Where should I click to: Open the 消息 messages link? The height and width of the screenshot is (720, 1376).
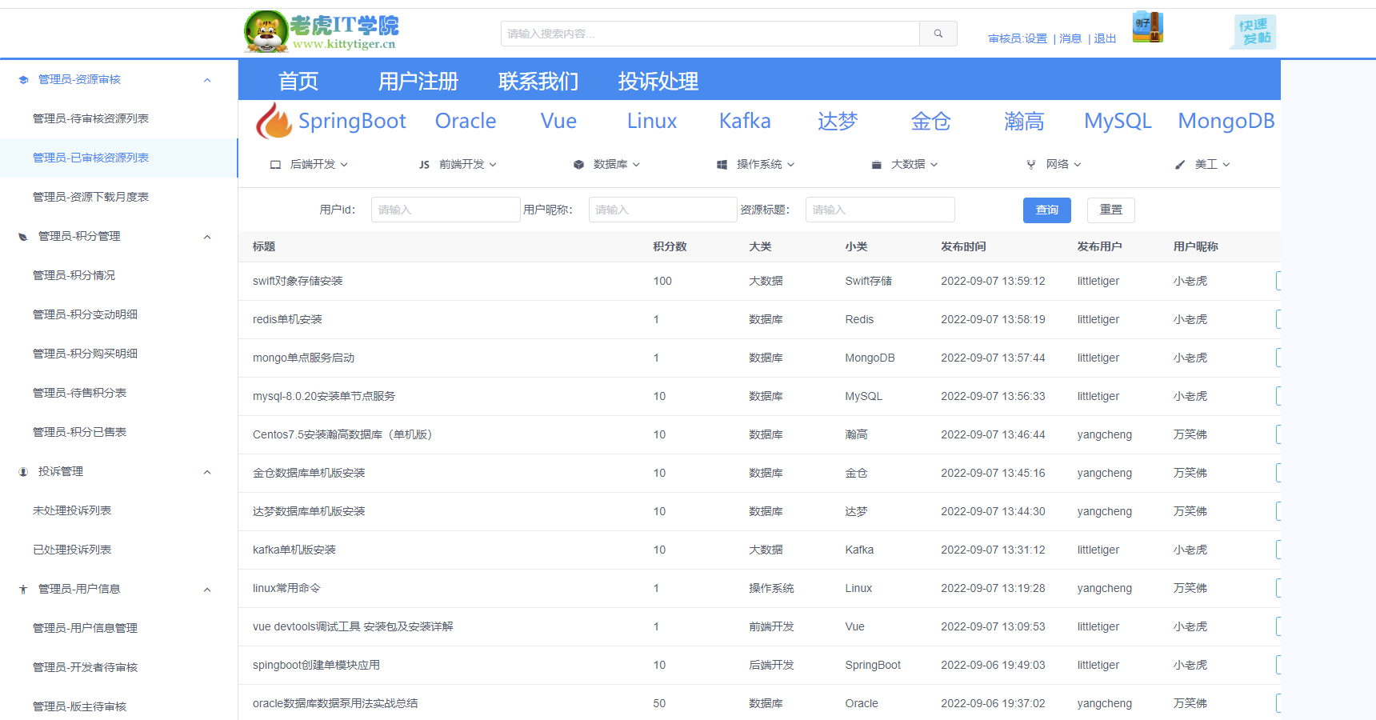coord(1070,38)
